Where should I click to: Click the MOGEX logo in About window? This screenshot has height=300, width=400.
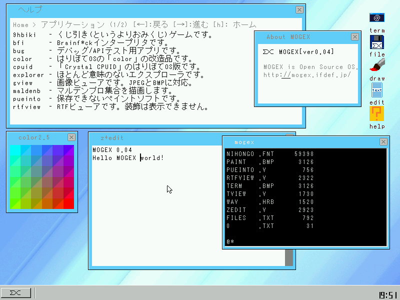(268, 51)
